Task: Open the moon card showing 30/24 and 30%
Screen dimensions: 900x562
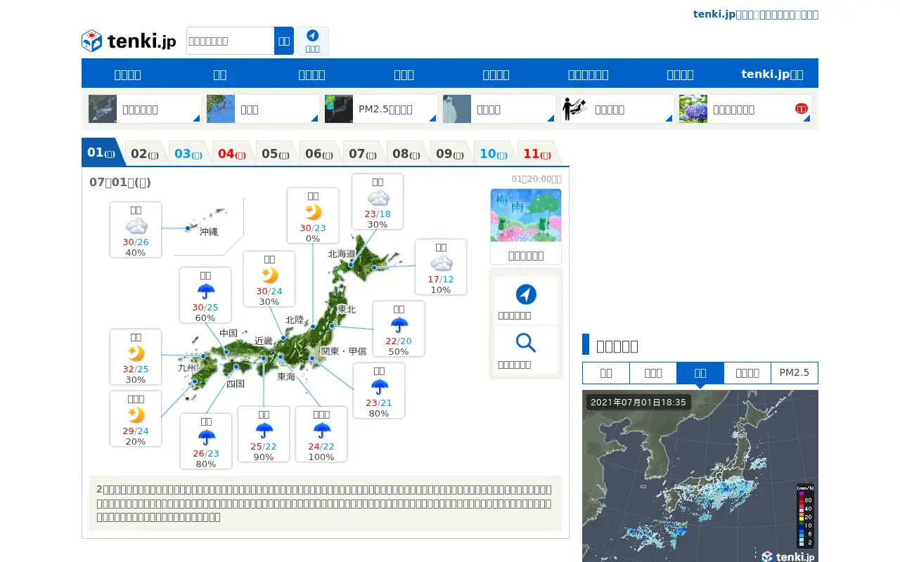Action: point(269,279)
